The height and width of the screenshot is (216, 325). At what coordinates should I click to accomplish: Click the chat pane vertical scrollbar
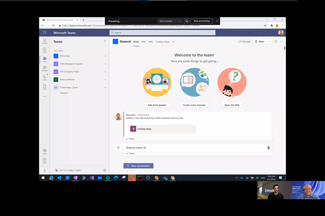285,48
